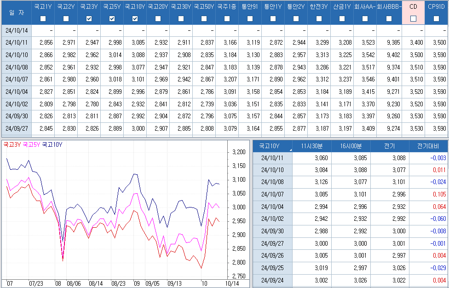Uncheck the 국고3Y series checkbox
This screenshot has height=288, width=449.
[x=89, y=19]
